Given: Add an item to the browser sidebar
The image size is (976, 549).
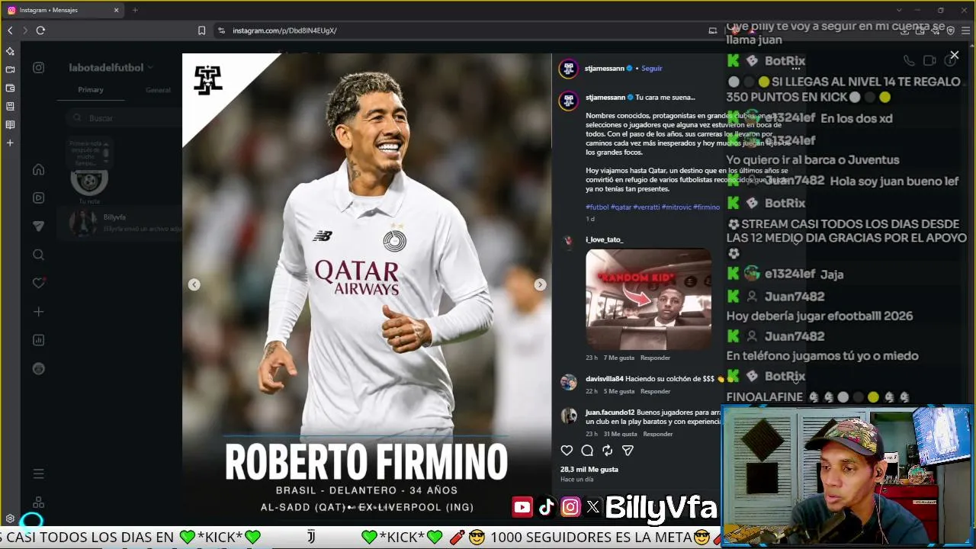Looking at the screenshot, I should 10,143.
